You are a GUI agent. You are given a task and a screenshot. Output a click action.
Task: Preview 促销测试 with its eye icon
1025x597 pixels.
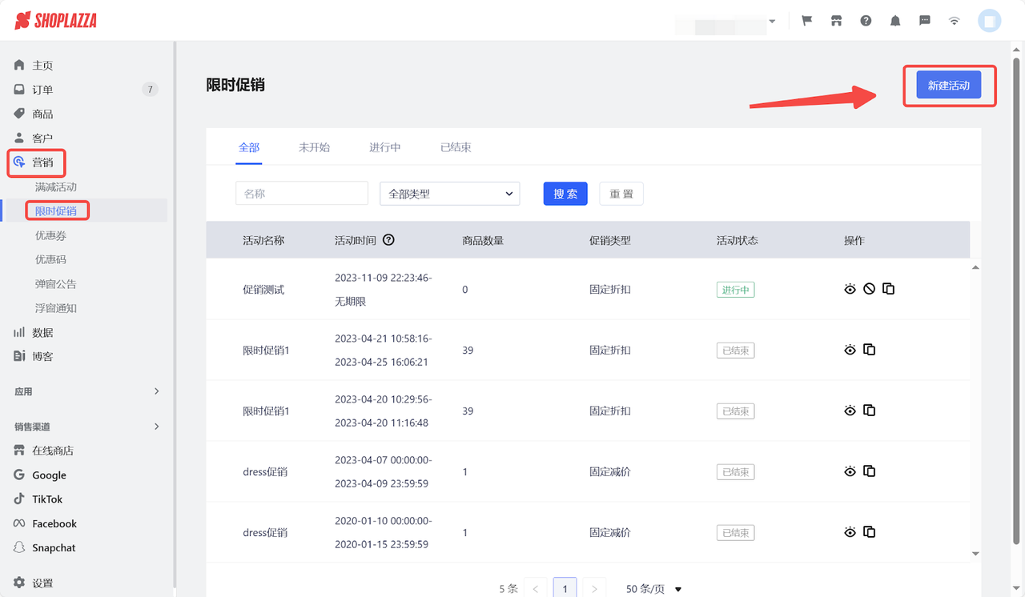click(850, 289)
